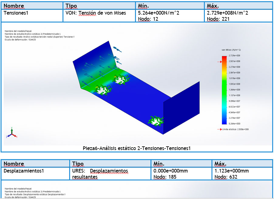Click the red arrow beside Límite elástico label
Image resolution: width=274 pixels, height=199 pixels.
[219, 129]
